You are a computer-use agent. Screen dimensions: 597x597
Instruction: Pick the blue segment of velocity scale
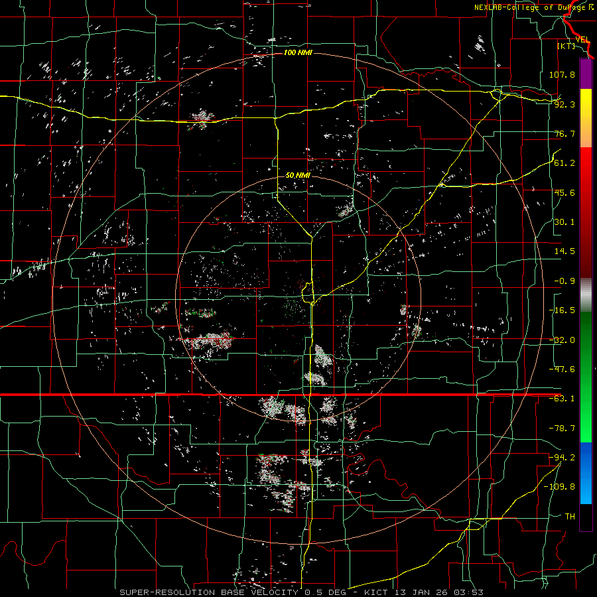(x=586, y=473)
